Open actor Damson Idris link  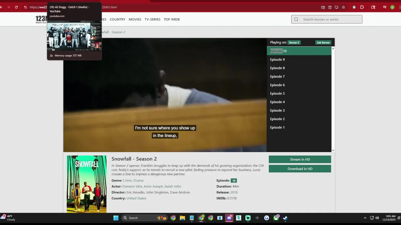pyautogui.click(x=132, y=186)
